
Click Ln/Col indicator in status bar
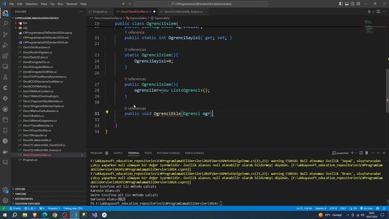coord(304,208)
